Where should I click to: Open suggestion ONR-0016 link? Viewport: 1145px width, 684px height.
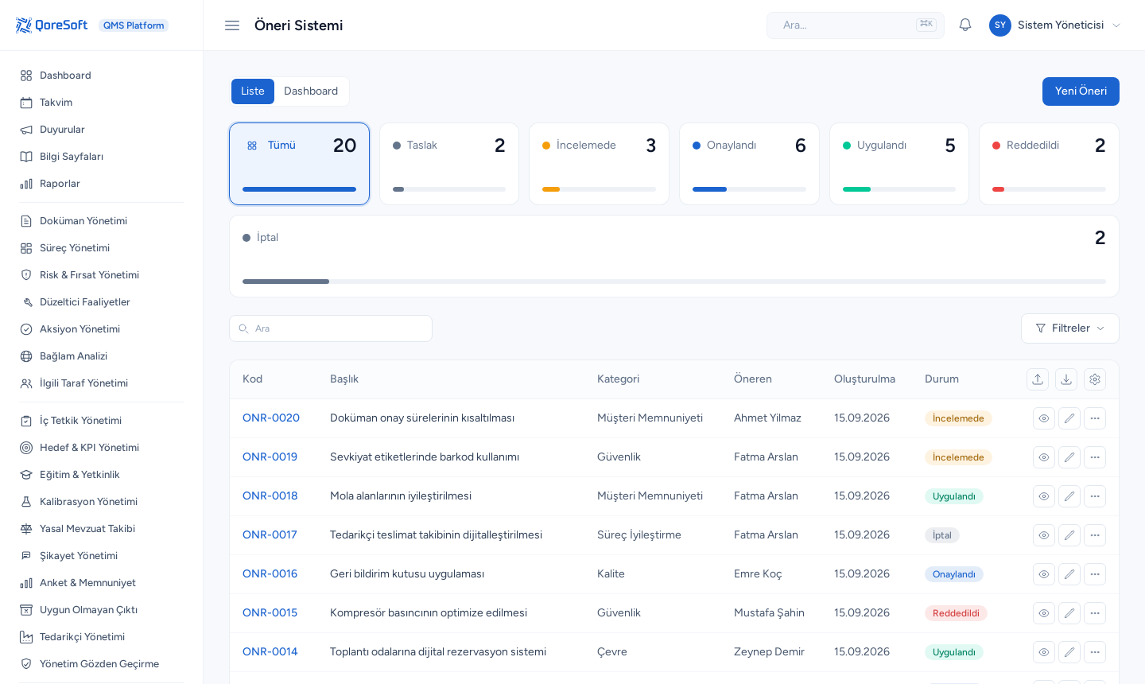pos(270,574)
